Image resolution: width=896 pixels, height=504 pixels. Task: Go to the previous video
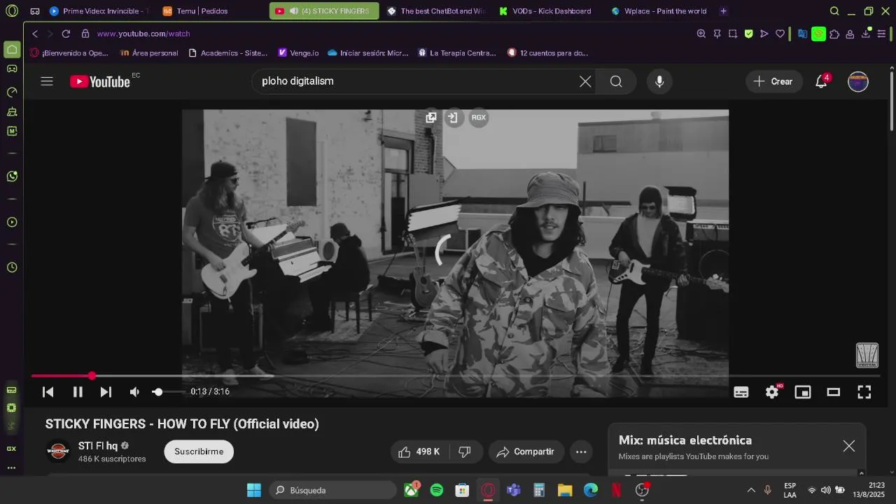48,392
